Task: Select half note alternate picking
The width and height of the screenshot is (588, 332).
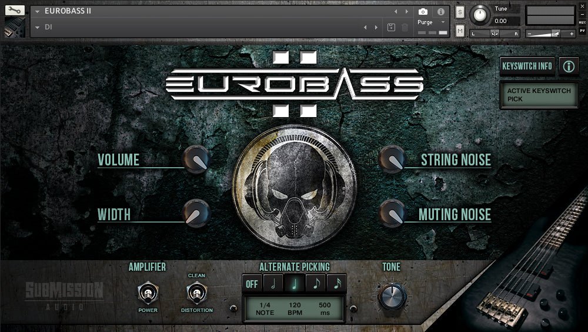Action: (x=273, y=284)
